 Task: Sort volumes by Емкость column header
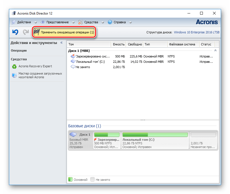pos(119,44)
